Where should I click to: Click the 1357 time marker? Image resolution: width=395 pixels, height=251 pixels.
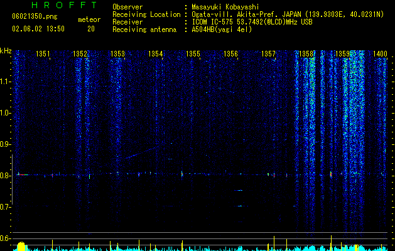click(x=269, y=54)
